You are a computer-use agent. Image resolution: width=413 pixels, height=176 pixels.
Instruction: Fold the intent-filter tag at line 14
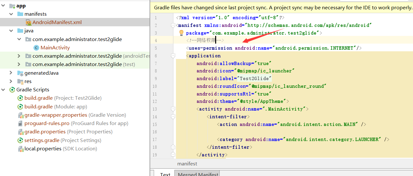pos(173,117)
